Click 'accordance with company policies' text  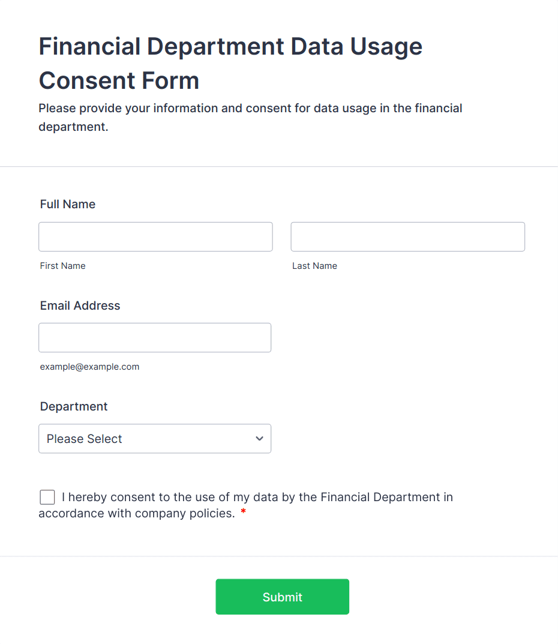[137, 513]
